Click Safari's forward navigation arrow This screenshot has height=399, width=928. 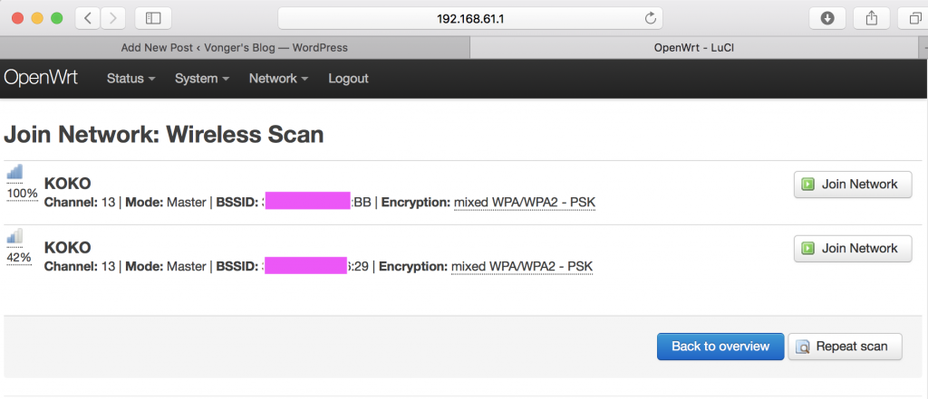pos(113,18)
